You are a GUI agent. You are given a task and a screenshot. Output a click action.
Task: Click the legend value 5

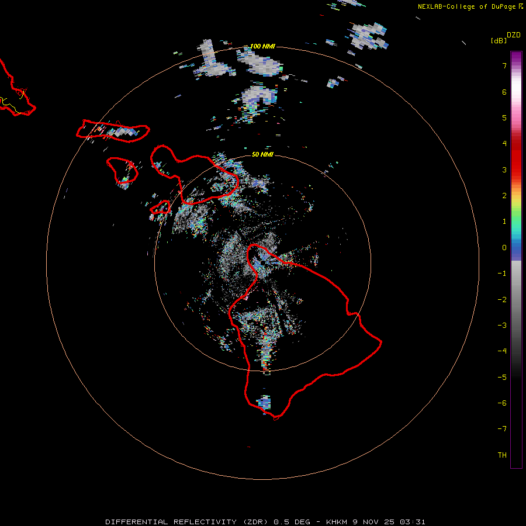[x=504, y=117]
